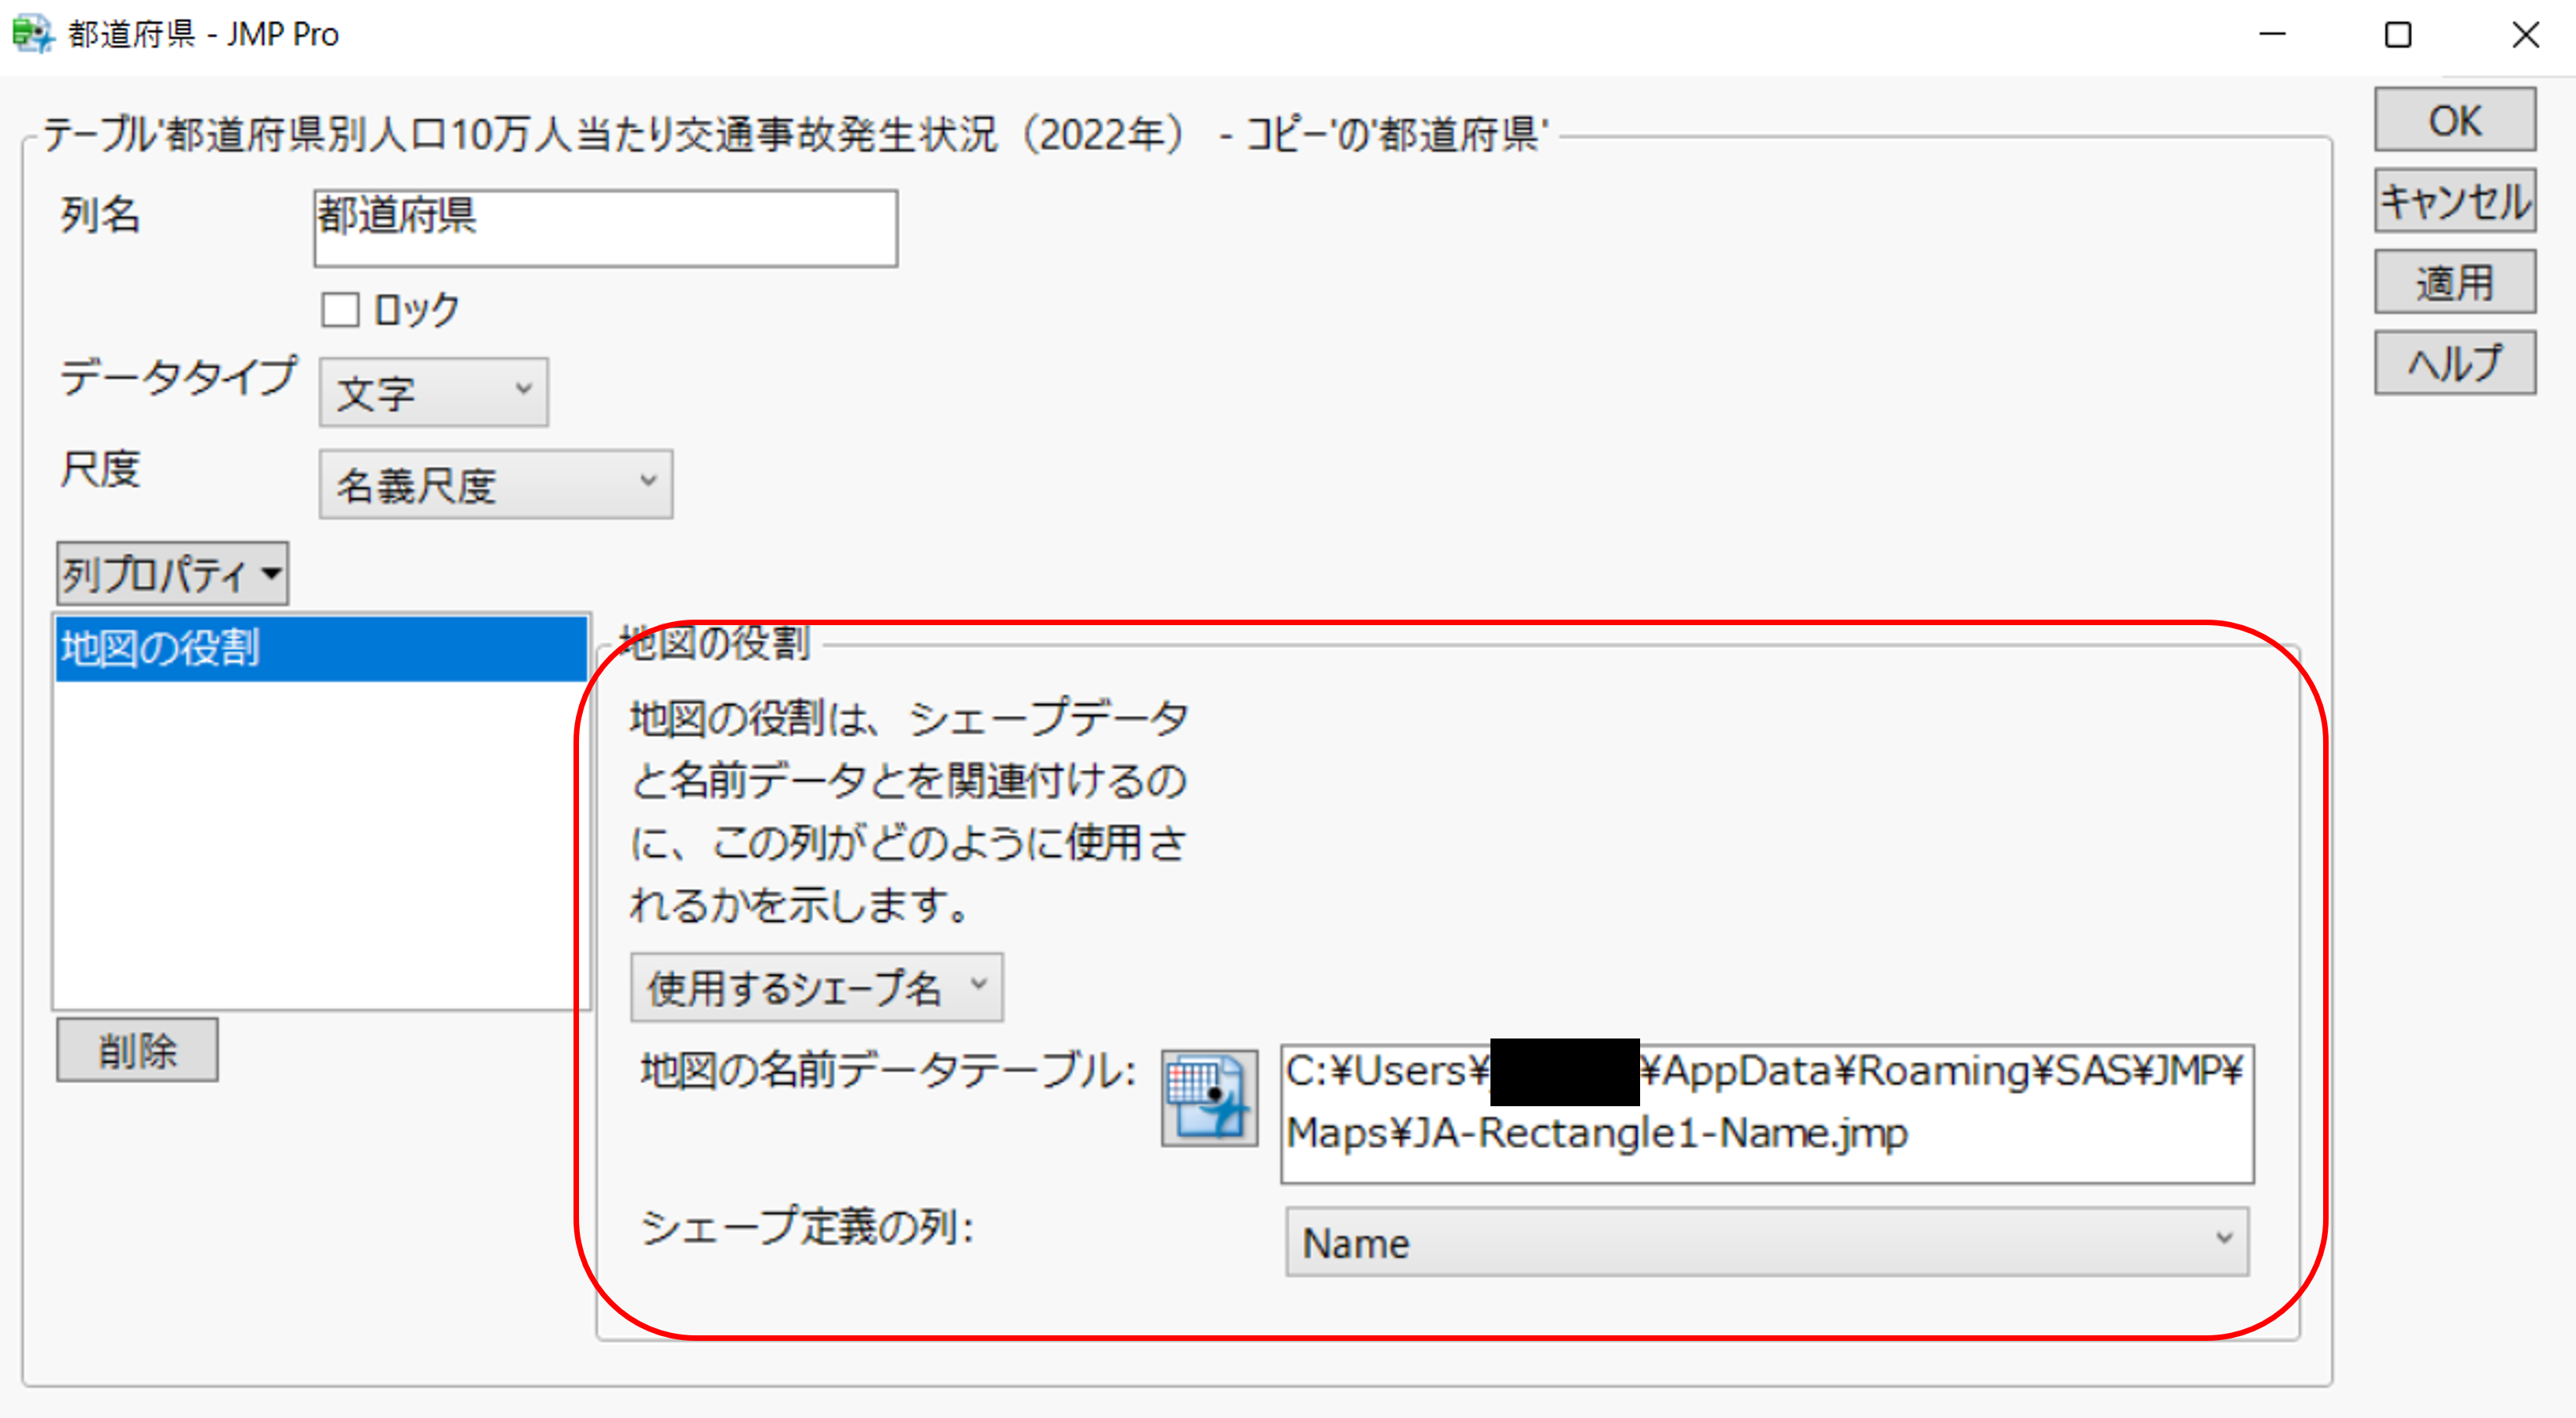Click the 削除 button to delete property
Viewport: 2576px width, 1418px height.
(x=136, y=1050)
